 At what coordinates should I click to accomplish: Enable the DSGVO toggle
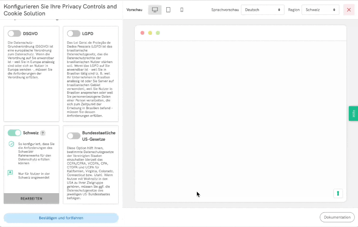pos(14,33)
